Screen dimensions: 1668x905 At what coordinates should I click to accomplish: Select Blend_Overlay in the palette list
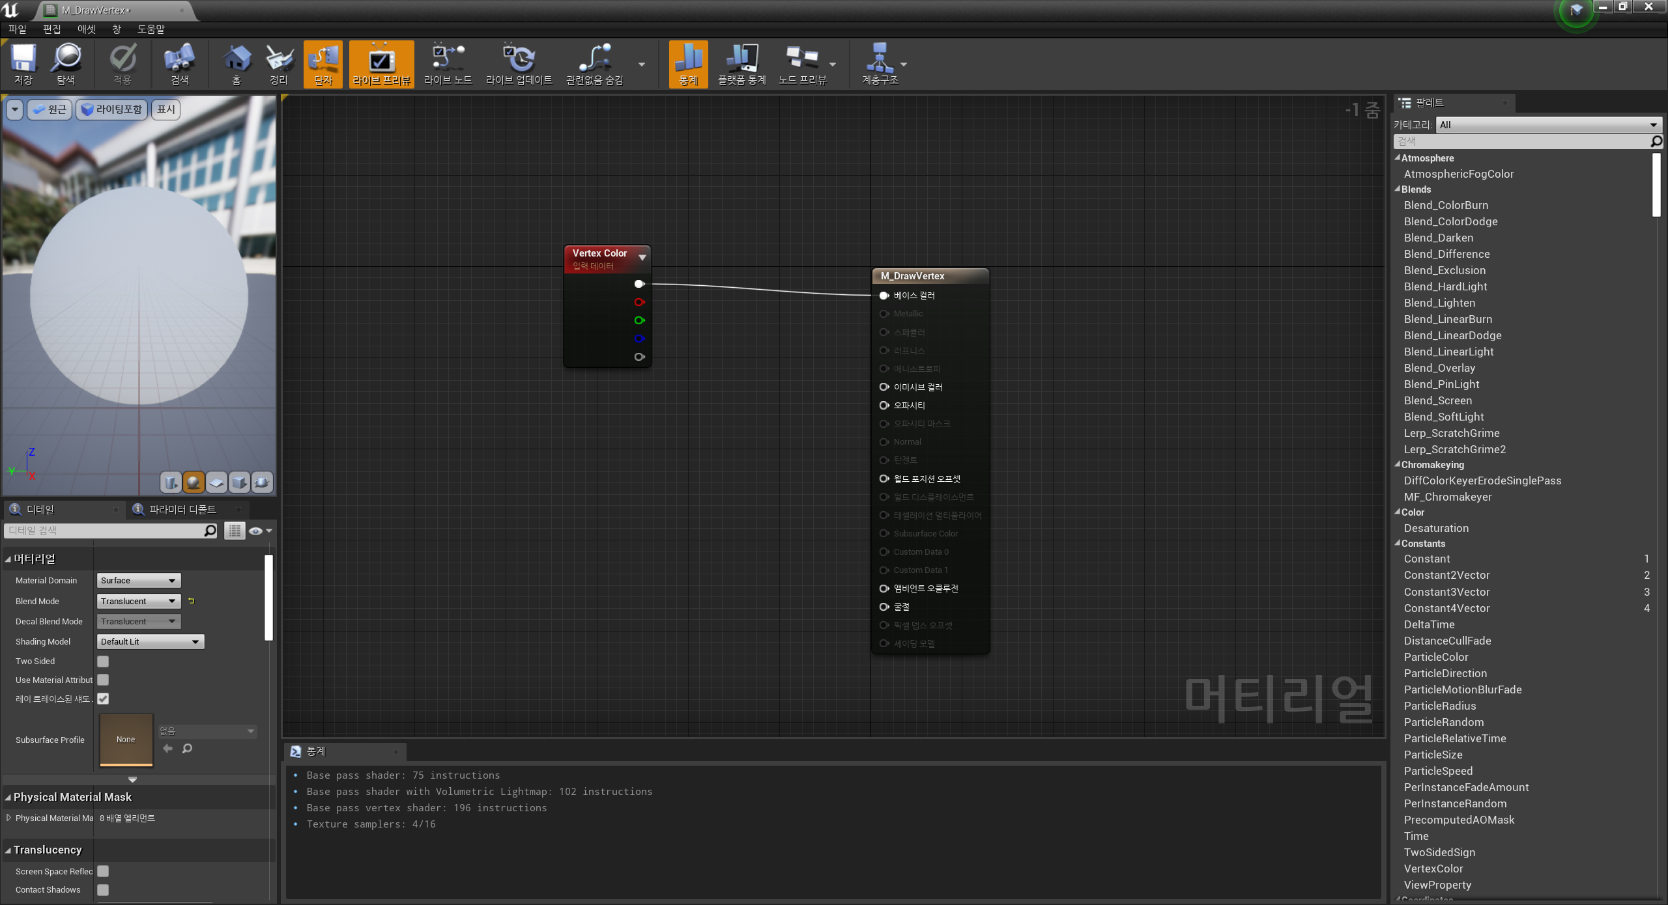point(1439,368)
